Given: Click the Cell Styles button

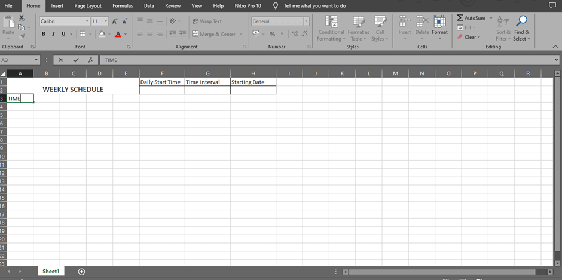Looking at the screenshot, I should 380,29.
